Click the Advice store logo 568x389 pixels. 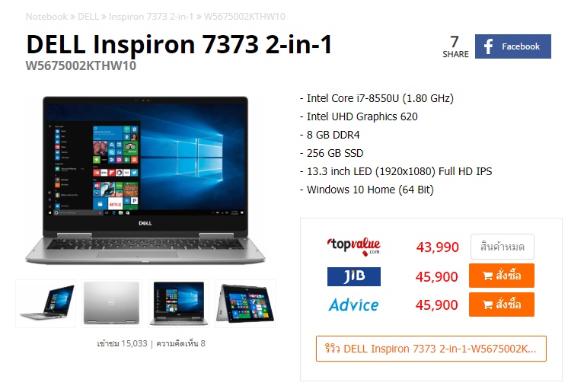point(353,305)
